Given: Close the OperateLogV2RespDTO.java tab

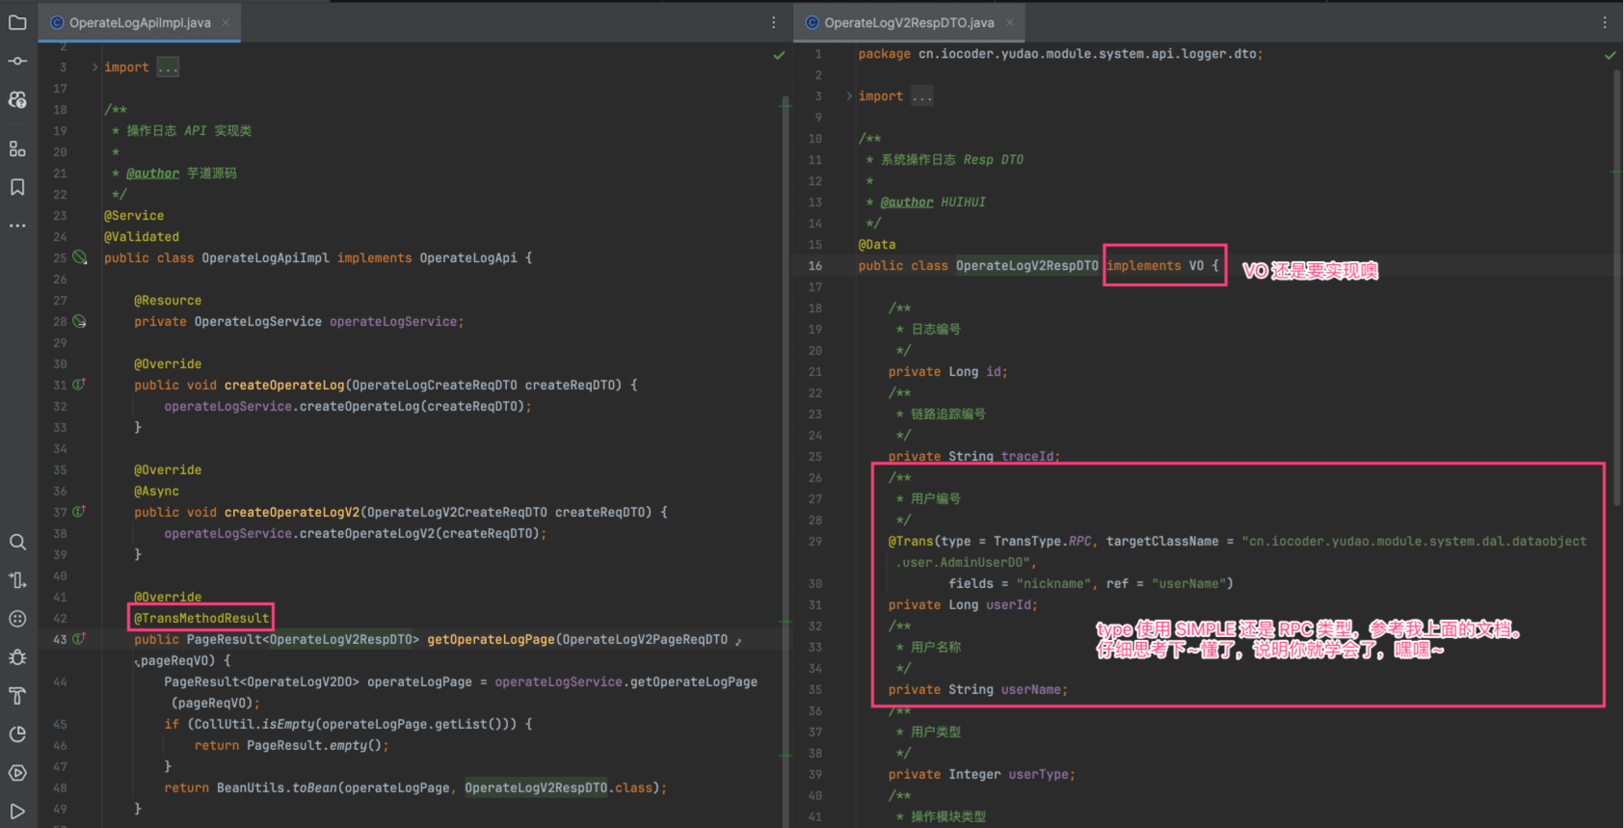Looking at the screenshot, I should point(1009,22).
